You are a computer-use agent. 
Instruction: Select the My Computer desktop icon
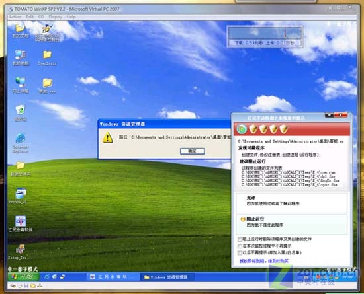point(21,57)
